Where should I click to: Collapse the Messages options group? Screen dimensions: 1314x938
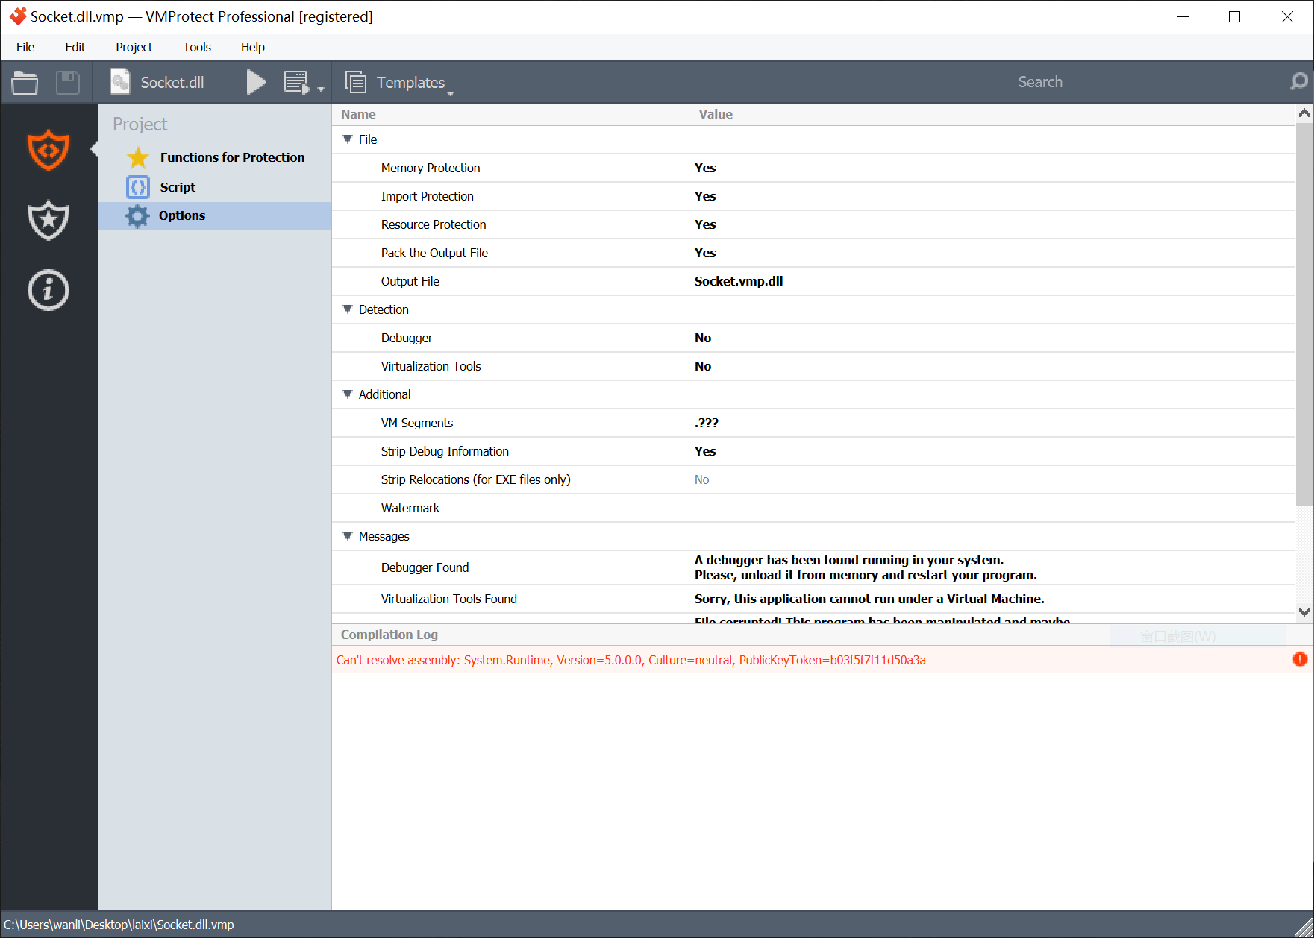(x=348, y=536)
